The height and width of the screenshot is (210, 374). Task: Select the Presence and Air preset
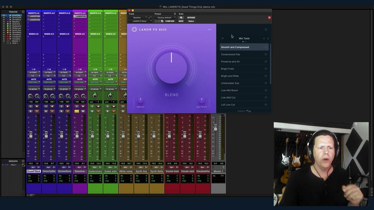pyautogui.click(x=244, y=61)
